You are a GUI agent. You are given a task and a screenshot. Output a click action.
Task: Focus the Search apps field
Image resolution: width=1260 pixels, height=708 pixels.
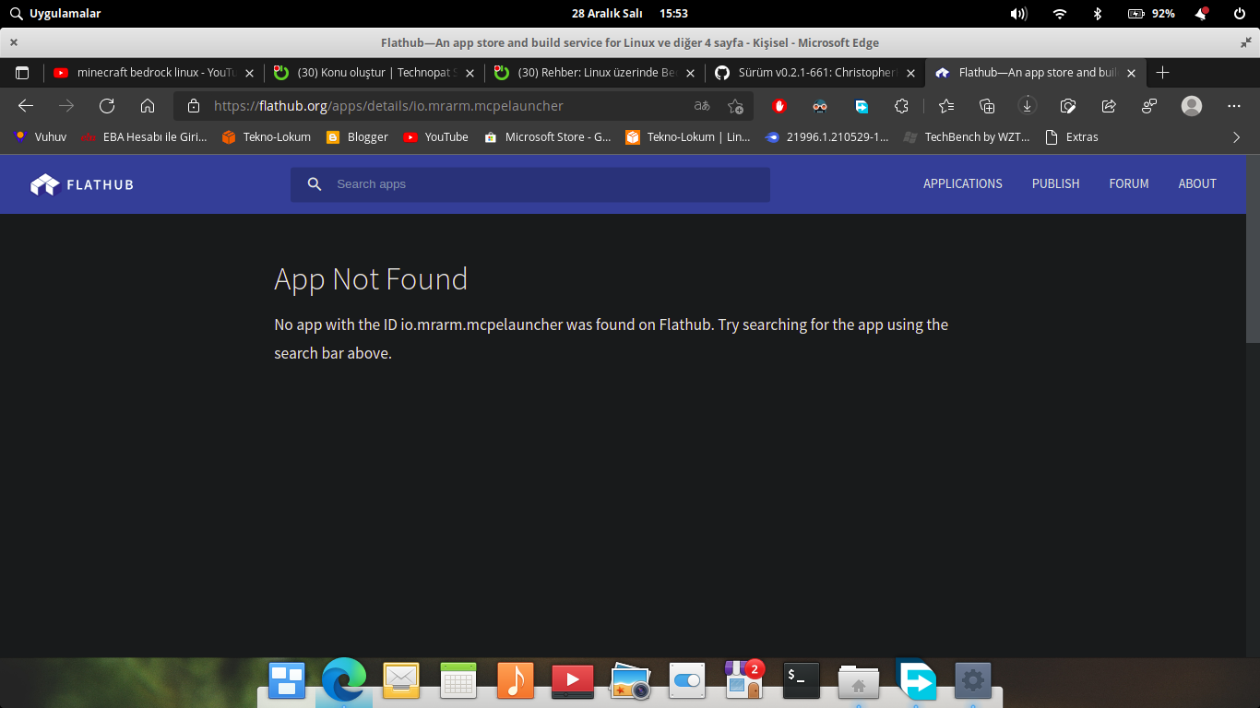pyautogui.click(x=530, y=184)
